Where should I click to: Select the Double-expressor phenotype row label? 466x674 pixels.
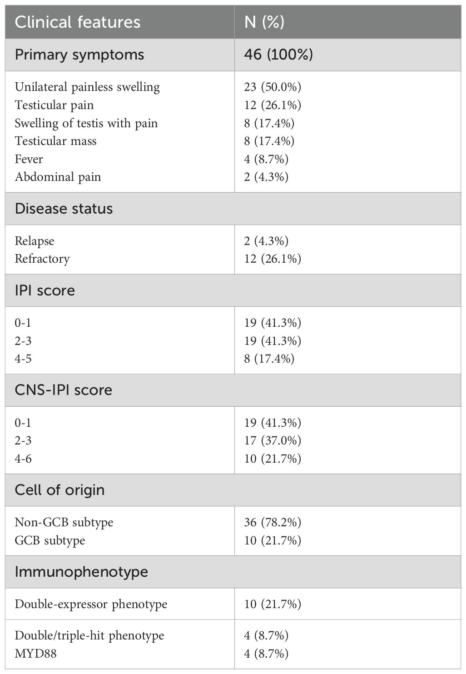[91, 604]
